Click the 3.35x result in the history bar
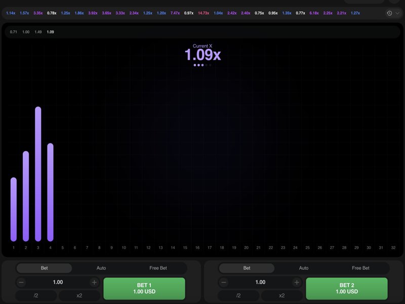 click(x=38, y=13)
